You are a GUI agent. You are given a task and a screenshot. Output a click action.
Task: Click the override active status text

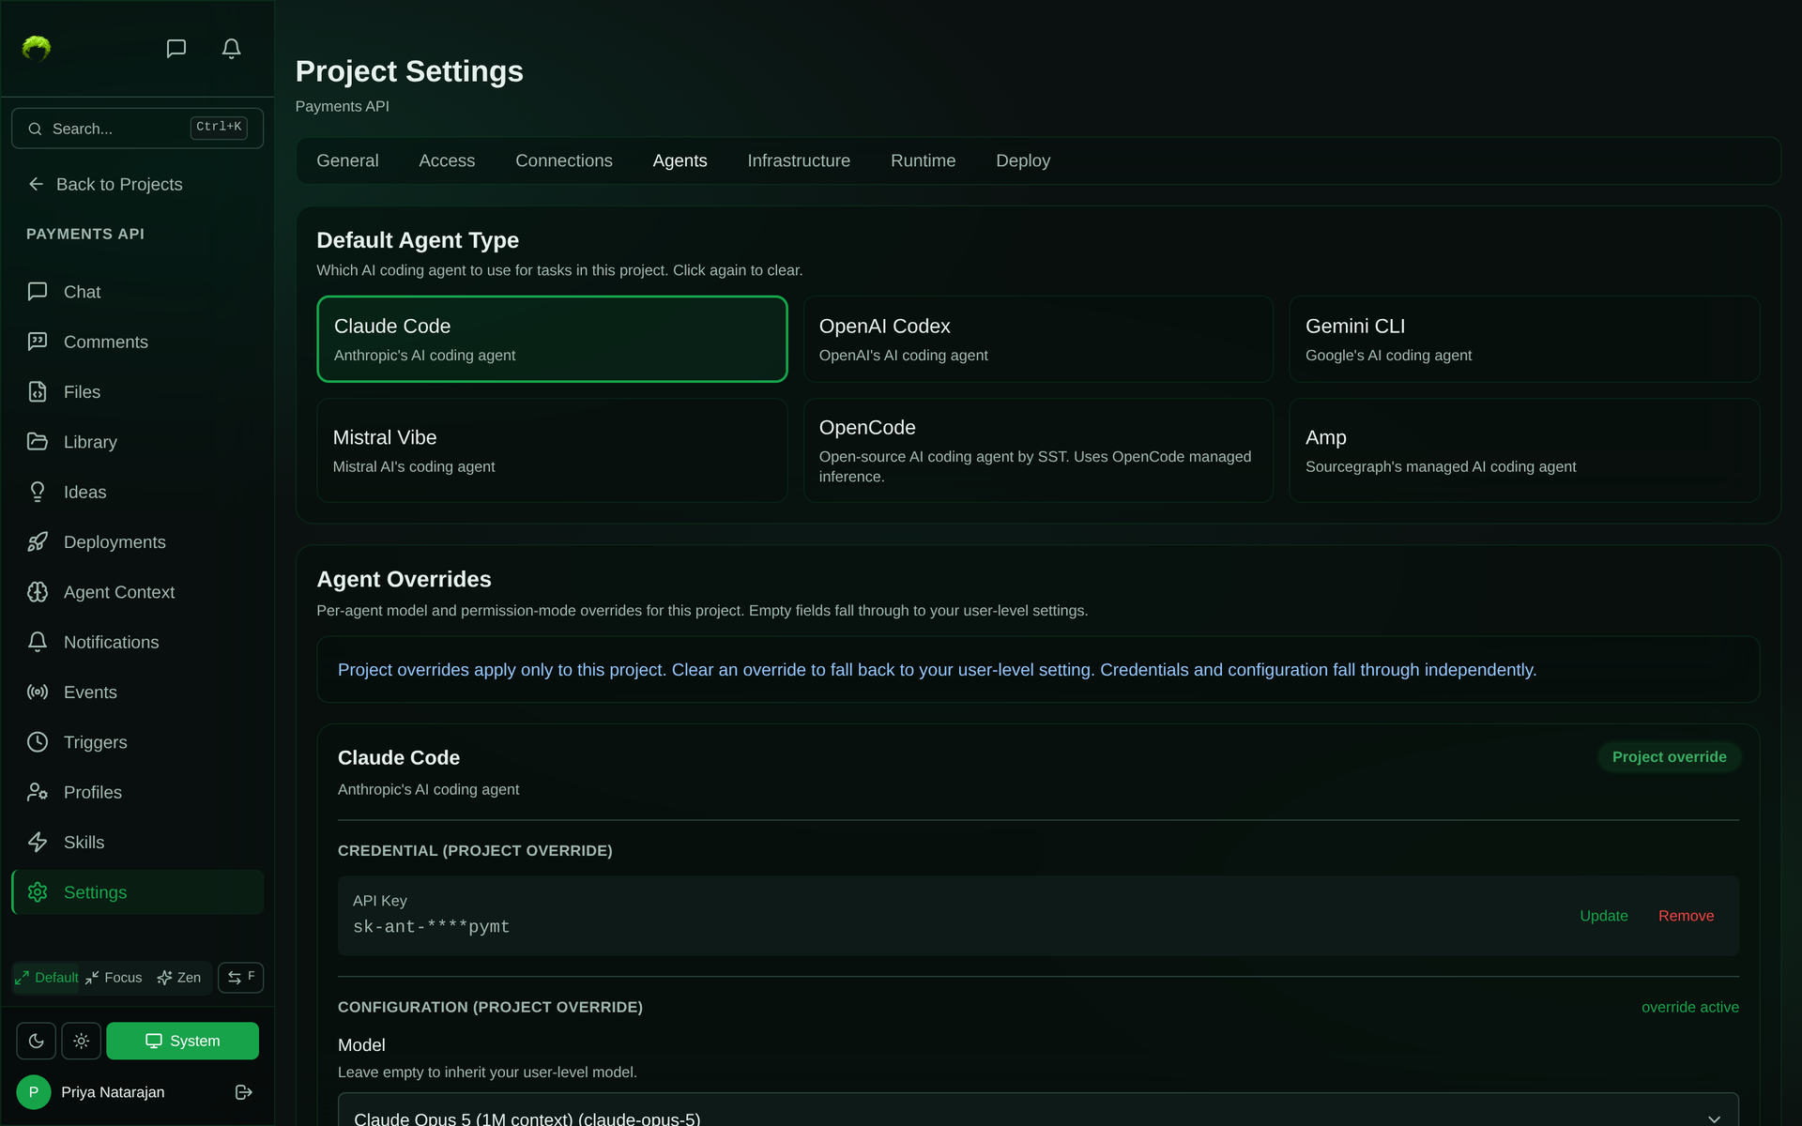pyautogui.click(x=1689, y=1007)
